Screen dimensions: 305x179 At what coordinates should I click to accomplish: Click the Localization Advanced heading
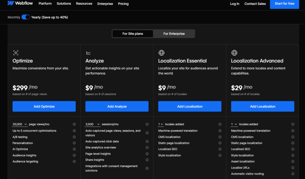tap(257, 61)
